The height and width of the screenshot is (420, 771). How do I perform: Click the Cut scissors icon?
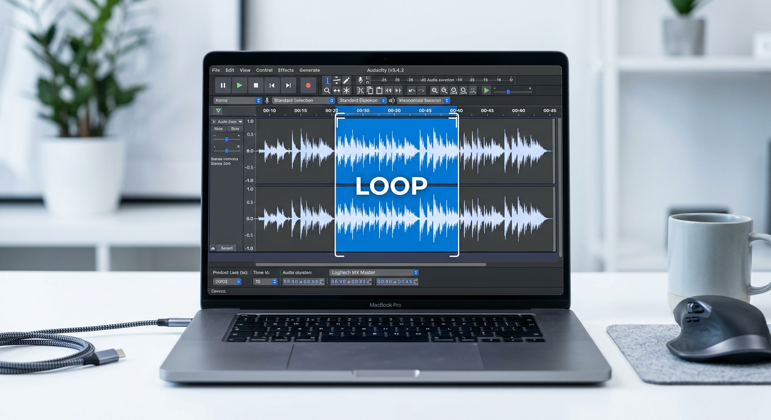coord(360,91)
